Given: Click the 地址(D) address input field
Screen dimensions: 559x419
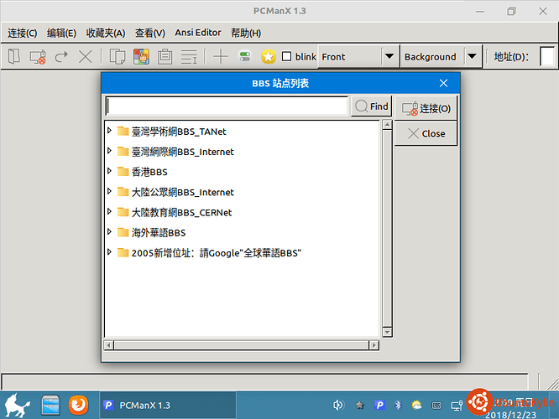Looking at the screenshot, I should click(547, 57).
